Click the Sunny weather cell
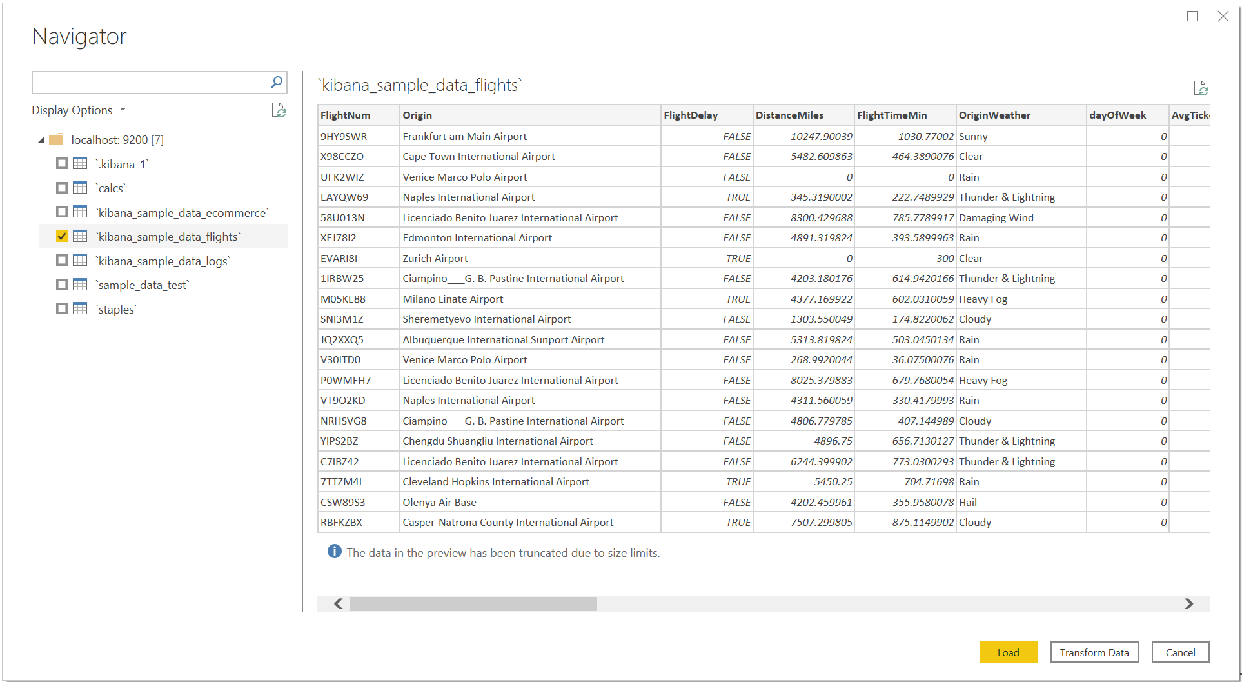This screenshot has width=1242, height=682. 1021,136
